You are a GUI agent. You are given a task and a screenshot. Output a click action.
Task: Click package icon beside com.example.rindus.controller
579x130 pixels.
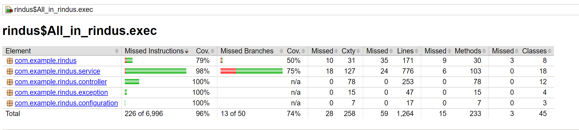coord(10,82)
